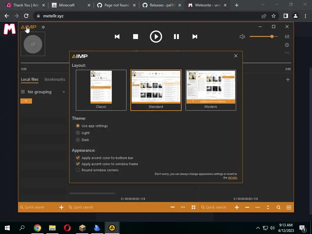Select the Light theme option
The height and width of the screenshot is (234, 312).
coord(83,133)
